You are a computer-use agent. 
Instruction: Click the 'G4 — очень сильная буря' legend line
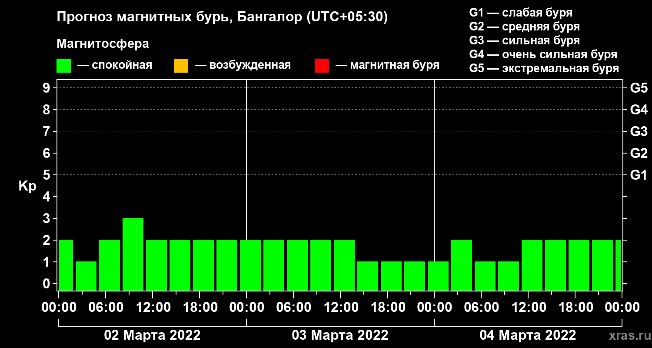[x=543, y=54]
